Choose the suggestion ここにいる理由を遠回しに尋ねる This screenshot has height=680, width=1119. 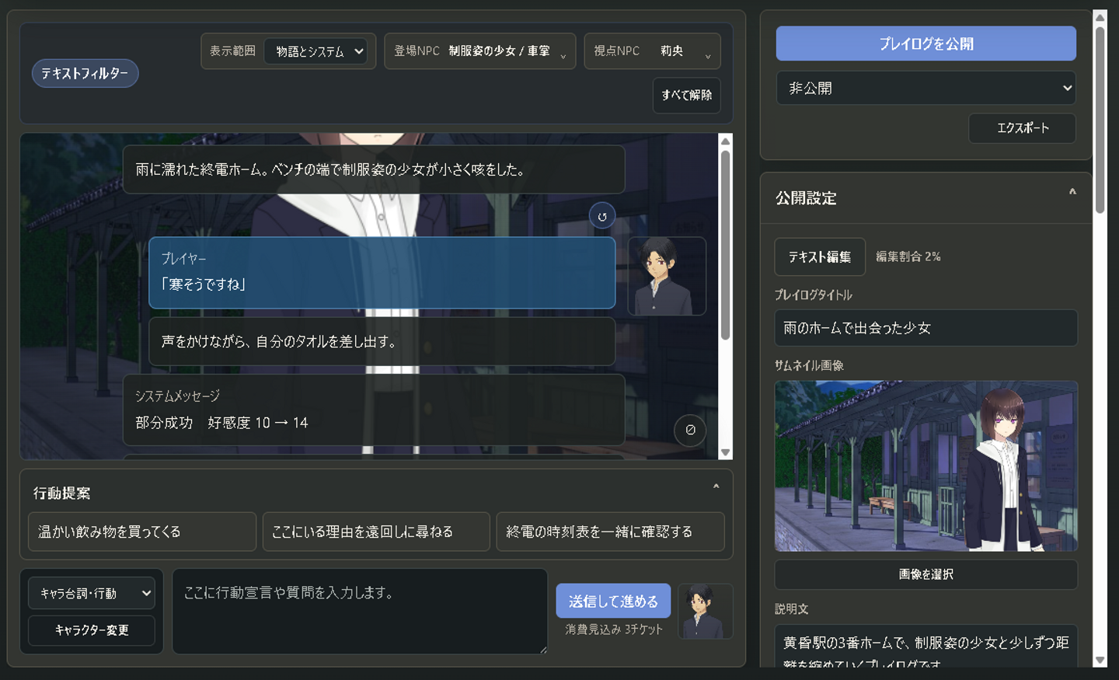tap(376, 532)
